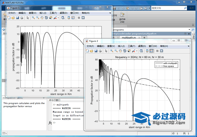Open 窗口(W) menu in Figure 1
Image resolution: width=197 pixels, height=137 pixels.
click(x=74, y=13)
